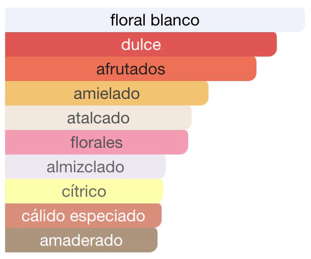Screen dimensions: 311x259
Task: Click the beige 'atalcado' bar
Action: click(98, 118)
